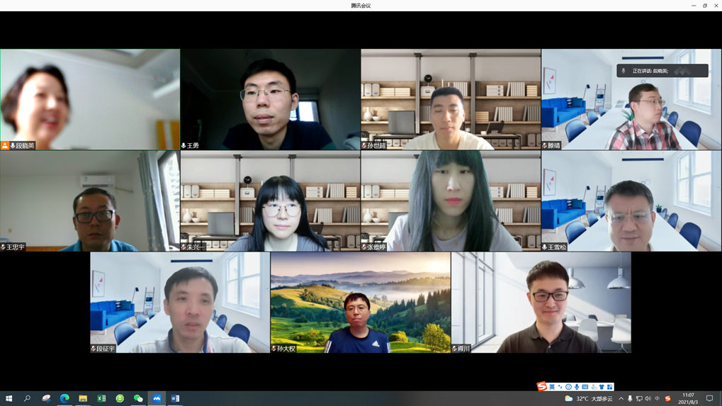Viewport: 722px width, 406px height.
Task: Open the notification center
Action: point(709,399)
